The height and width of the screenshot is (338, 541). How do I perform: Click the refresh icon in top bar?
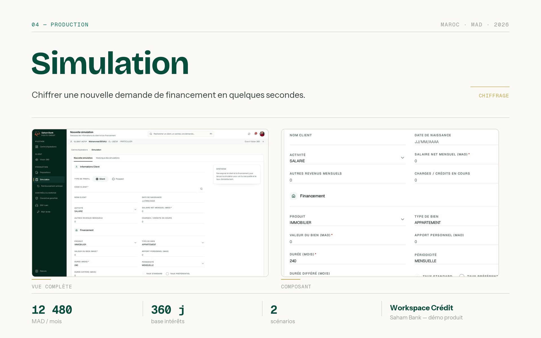coord(249,134)
